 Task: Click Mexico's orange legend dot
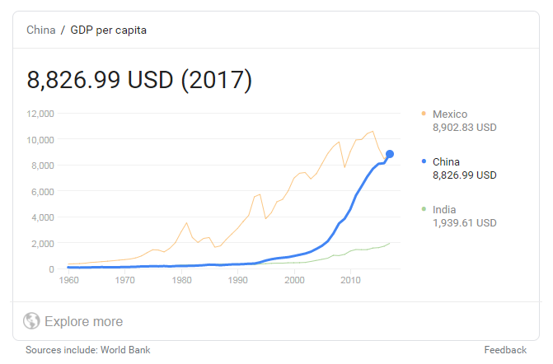pos(424,114)
